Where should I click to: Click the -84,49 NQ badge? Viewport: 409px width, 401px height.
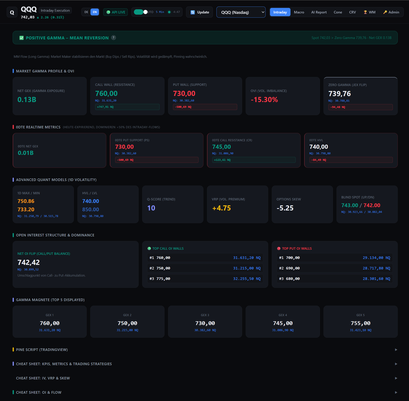point(351,160)
